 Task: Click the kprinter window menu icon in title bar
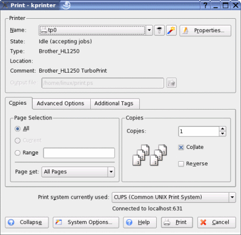click(5, 5)
